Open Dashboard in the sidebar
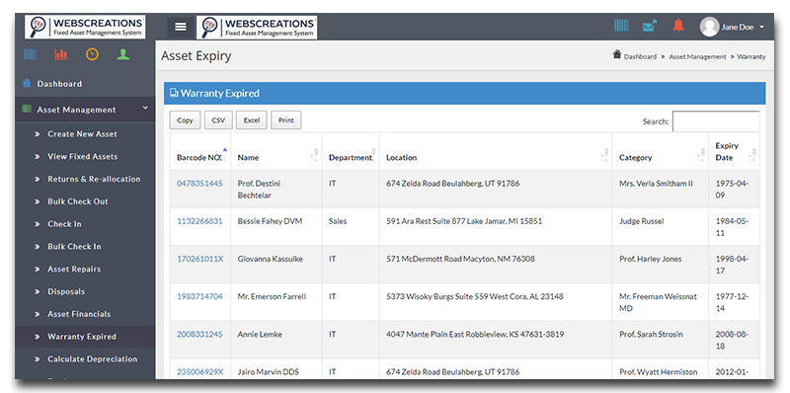Viewport: 790px width, 393px height. [59, 84]
